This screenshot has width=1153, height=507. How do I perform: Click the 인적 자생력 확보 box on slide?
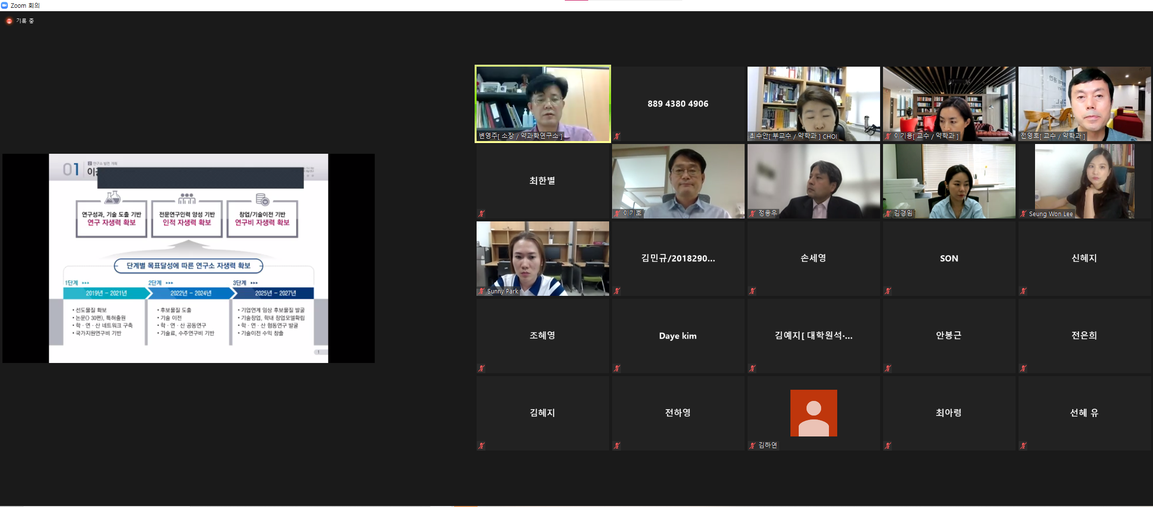187,219
